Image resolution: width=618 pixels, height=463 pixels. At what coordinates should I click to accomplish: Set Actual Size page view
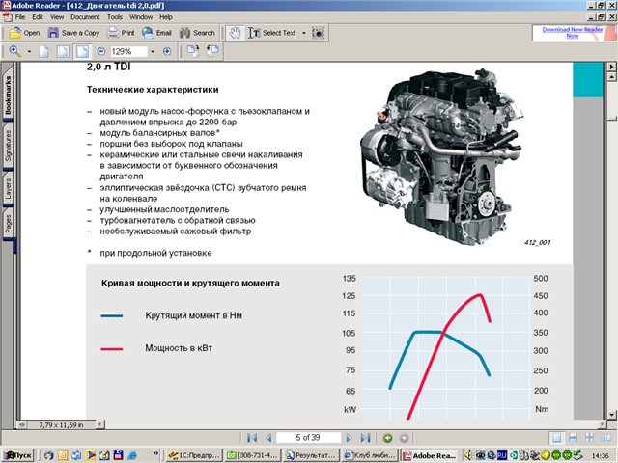click(43, 51)
